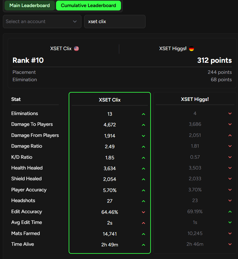
Task: Click Clix's time alive value 2h 49m
Action: click(110, 245)
